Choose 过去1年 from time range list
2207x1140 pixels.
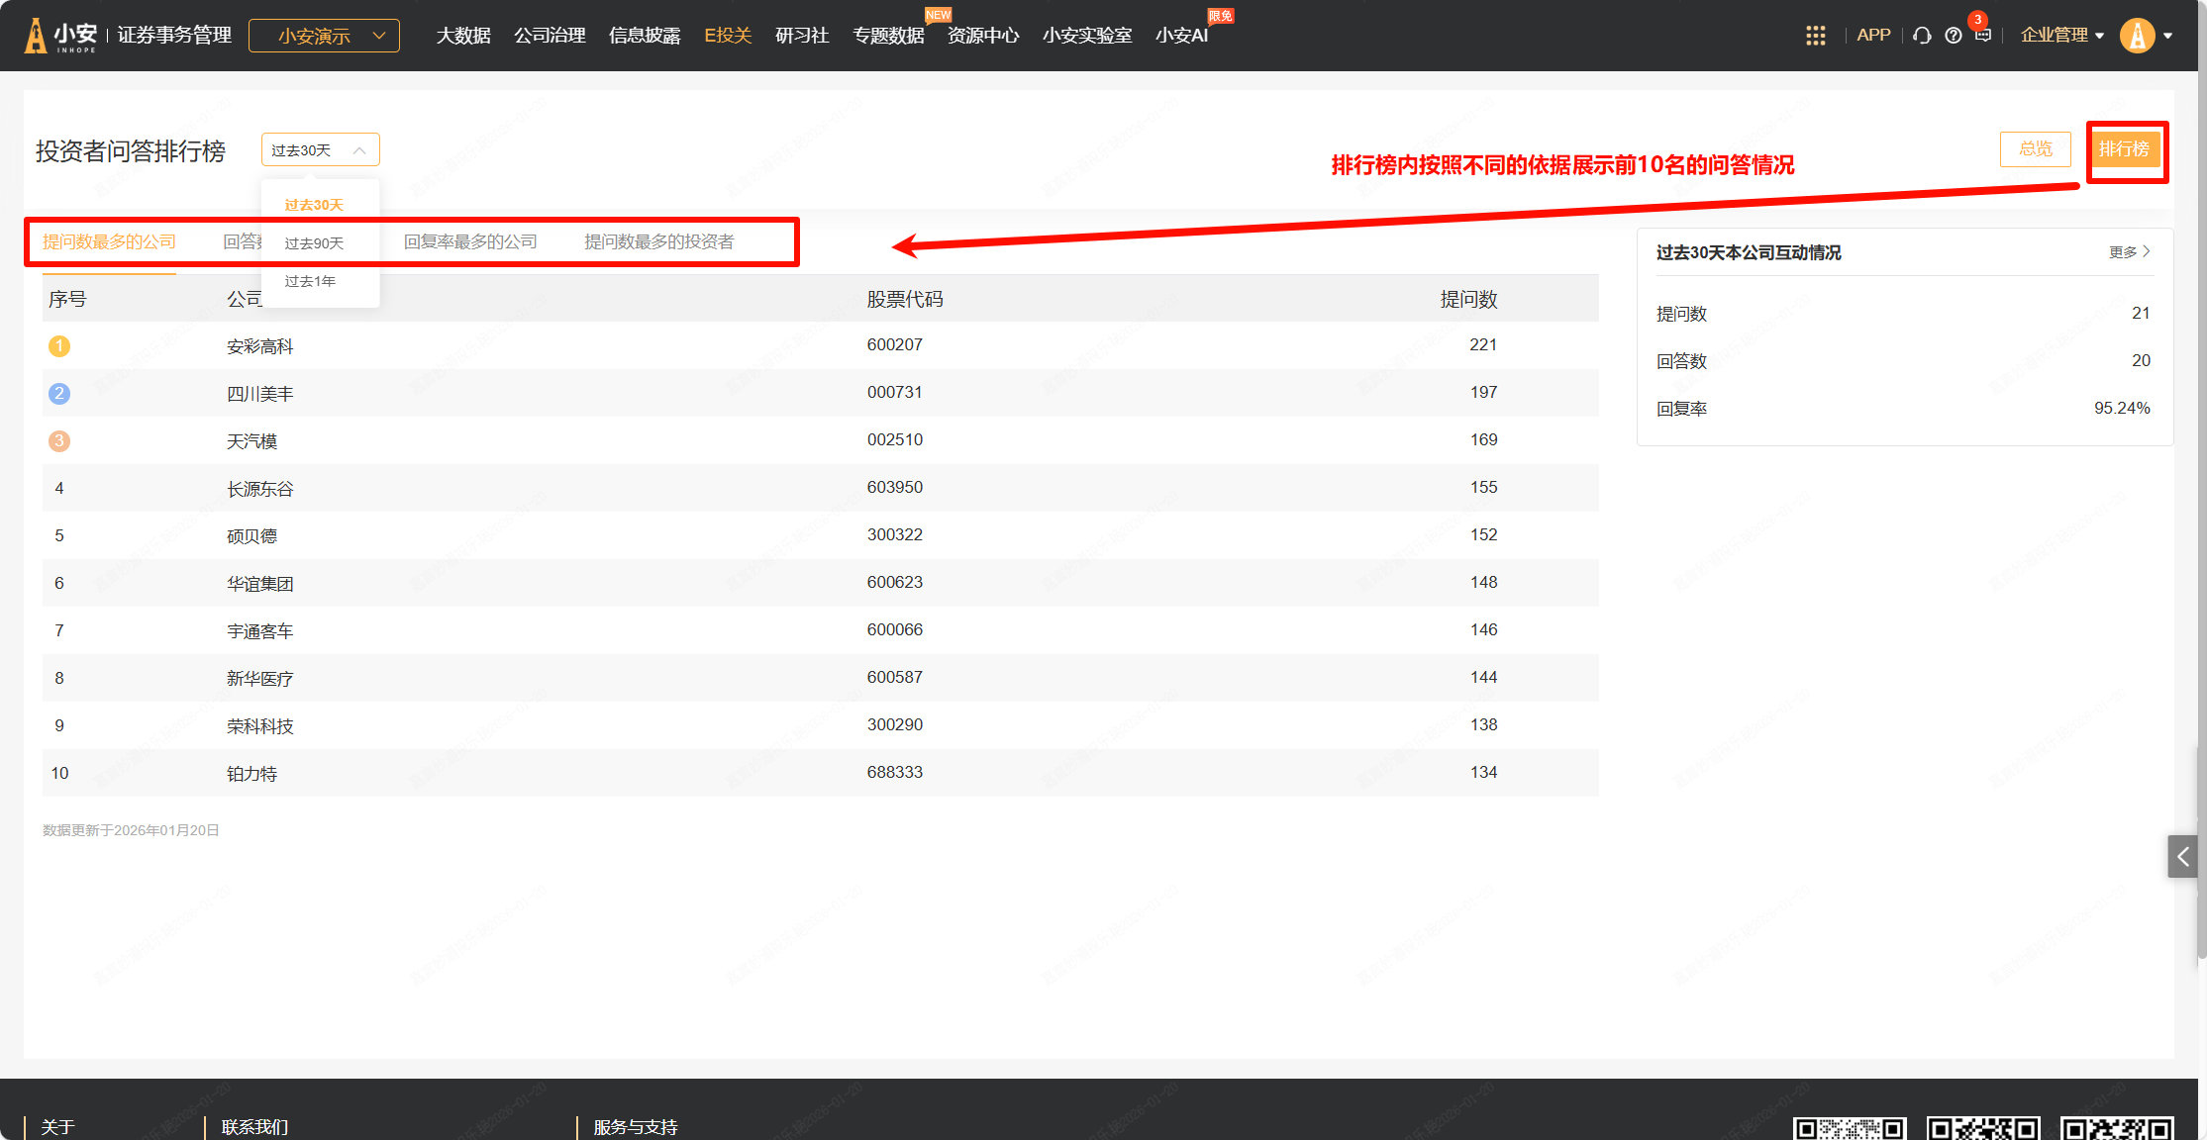[x=310, y=281]
